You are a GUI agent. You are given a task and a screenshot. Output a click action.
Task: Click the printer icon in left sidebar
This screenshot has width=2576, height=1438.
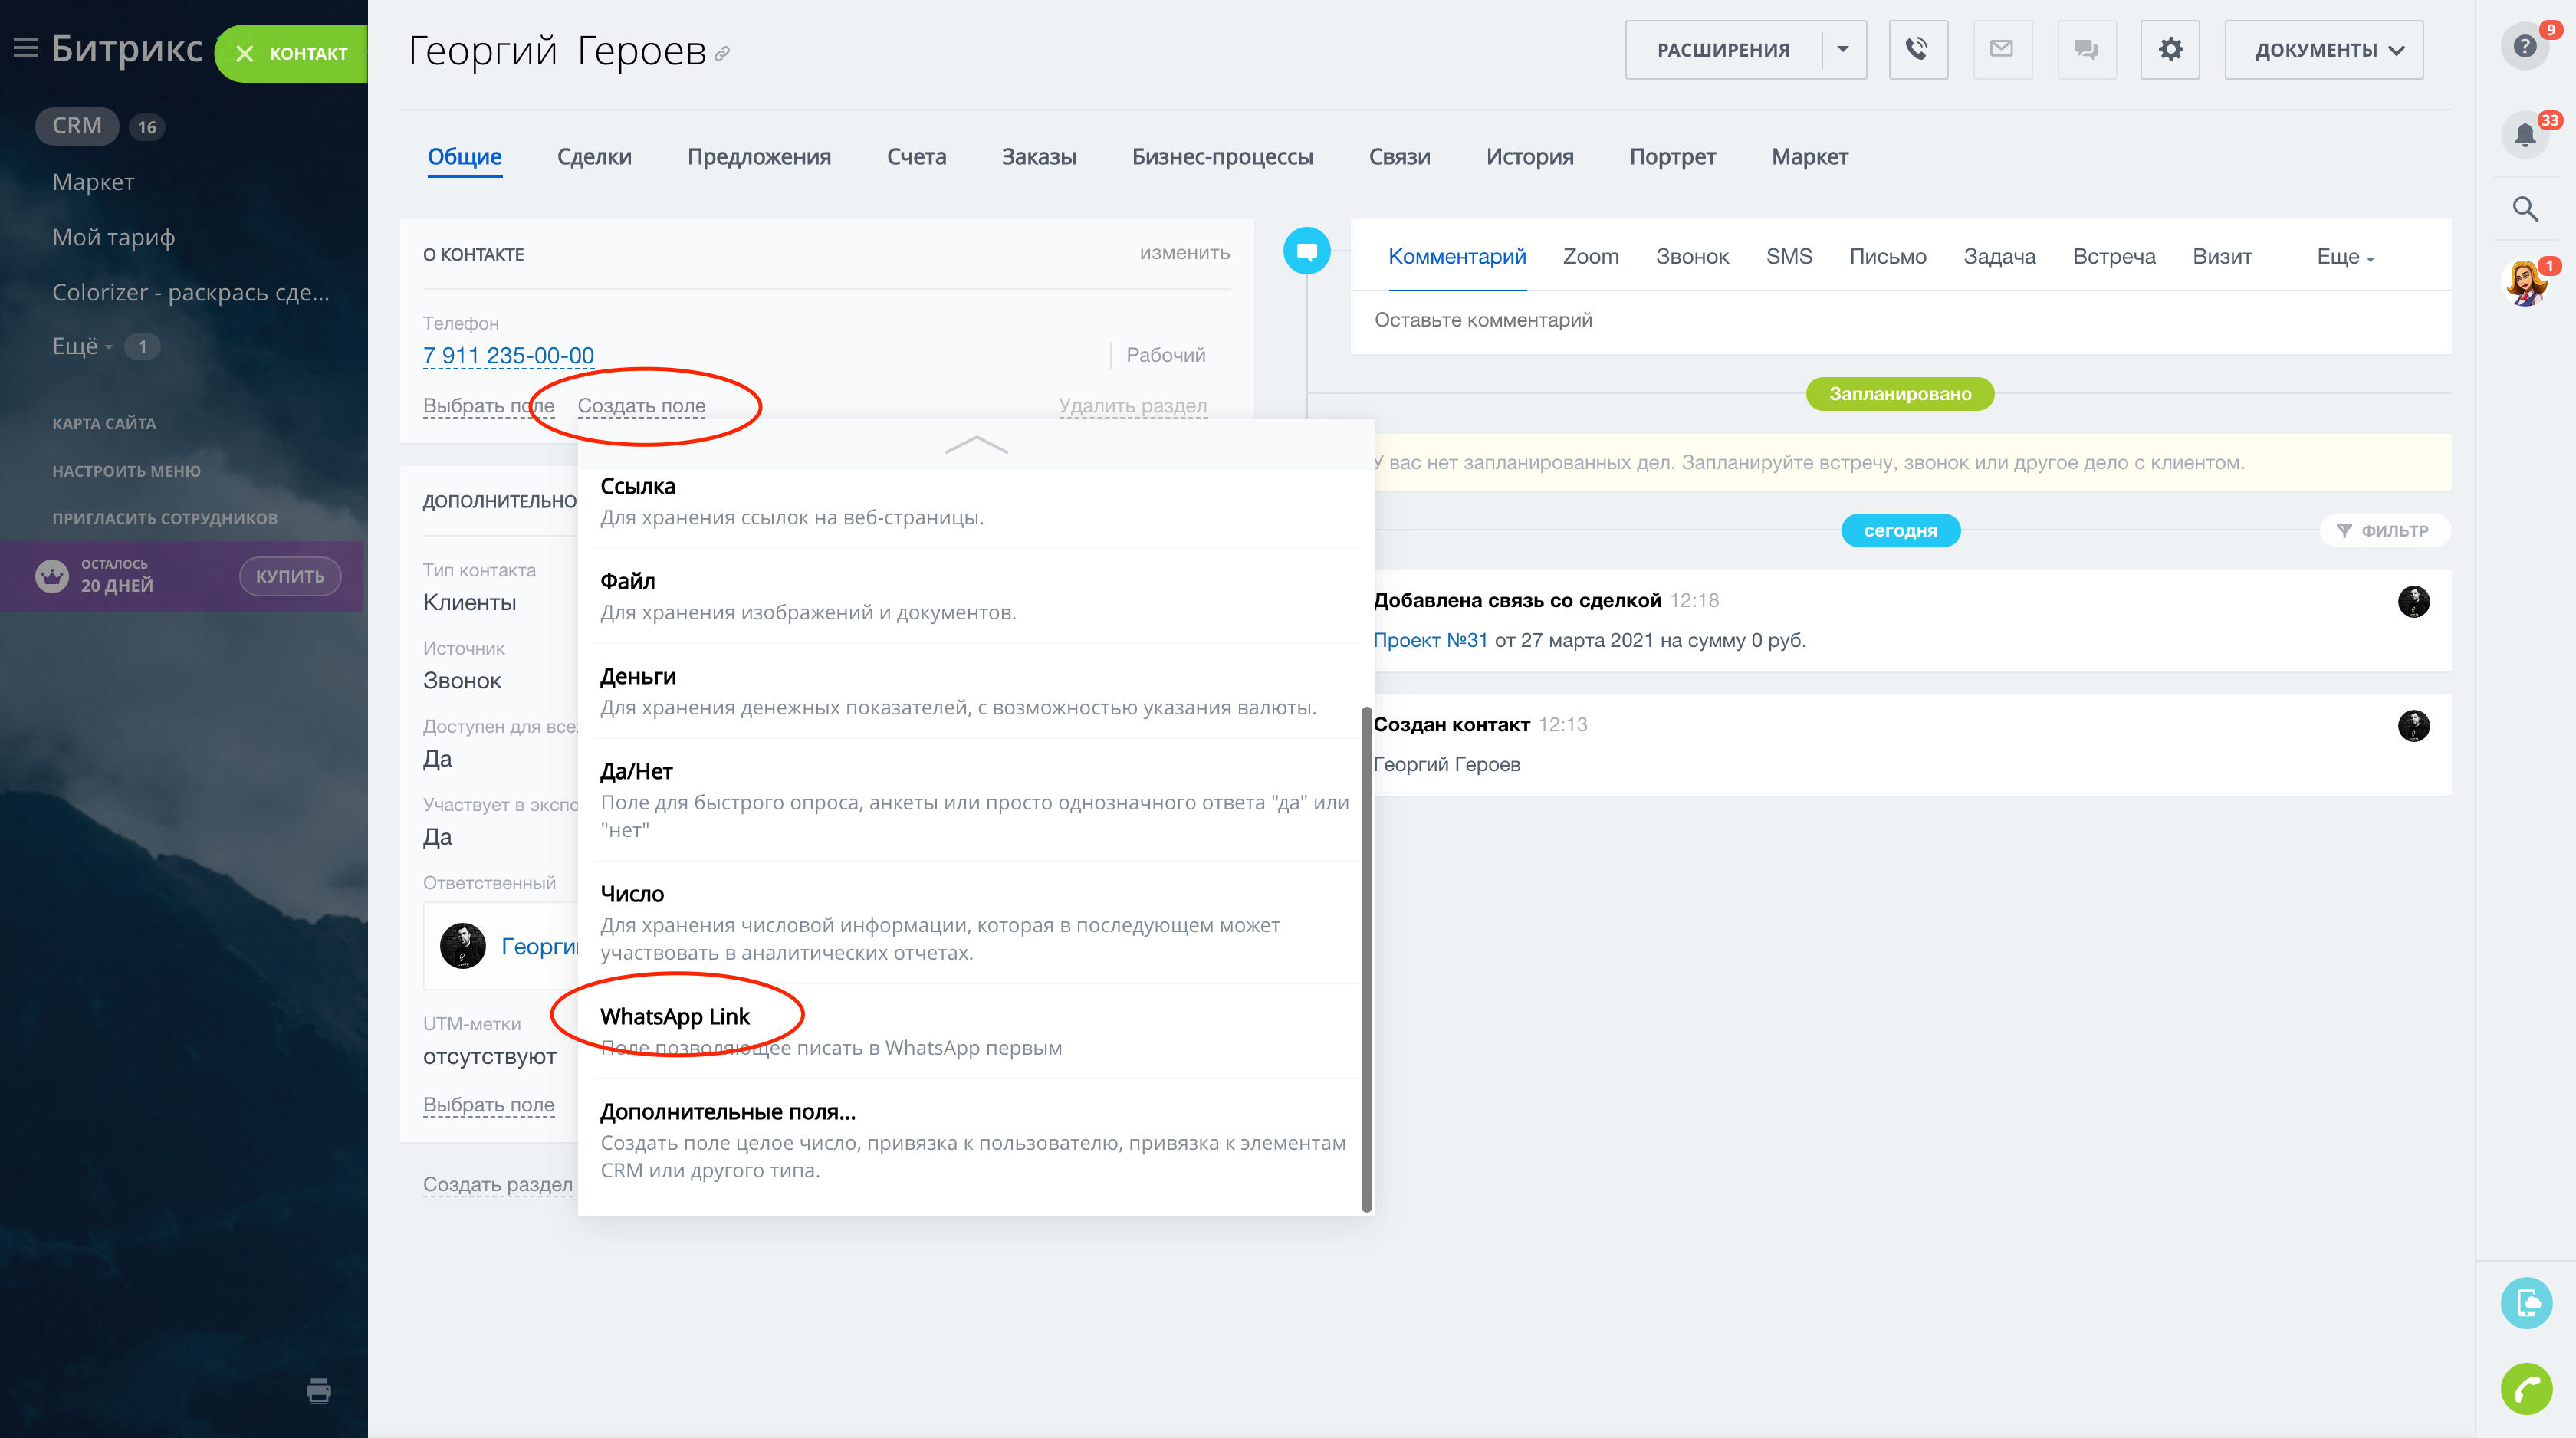[x=319, y=1390]
